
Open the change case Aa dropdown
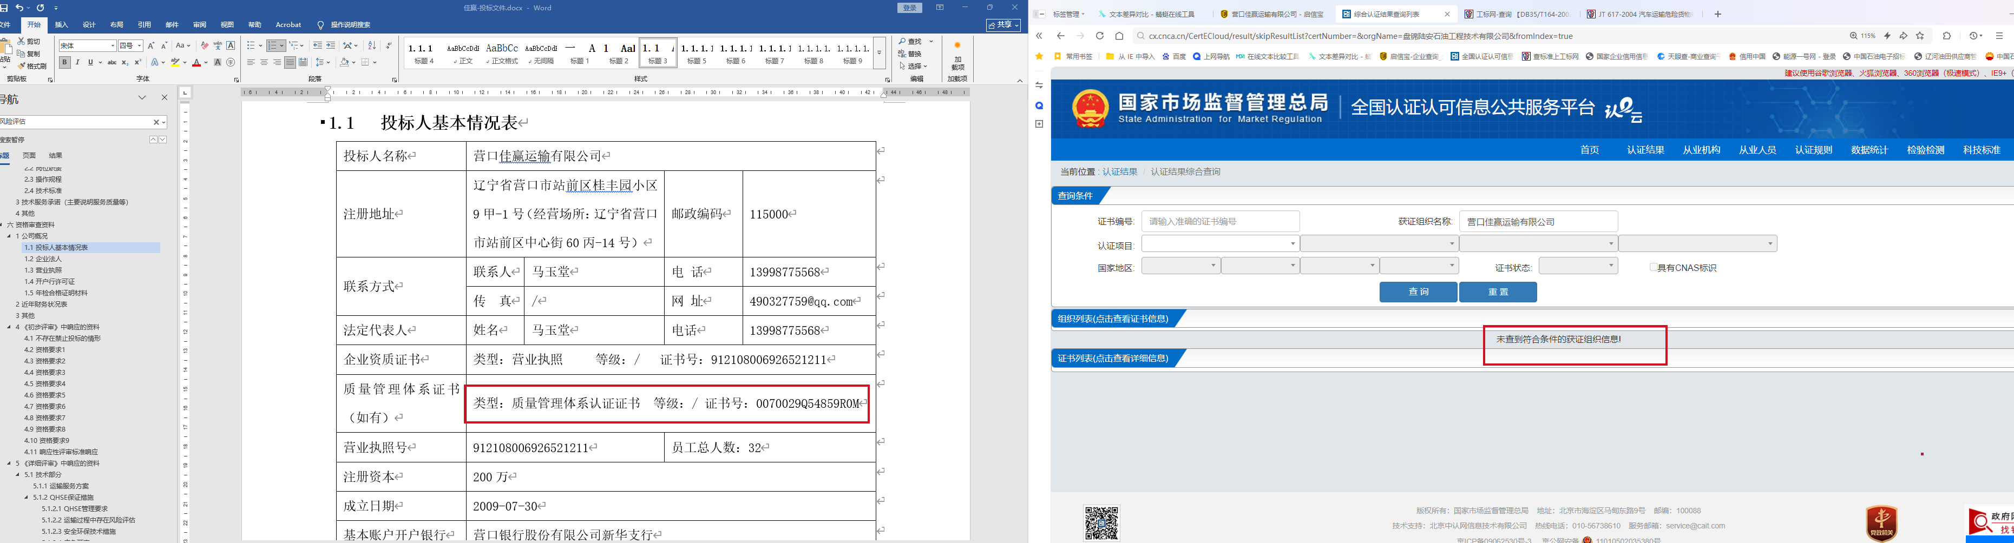click(x=183, y=46)
